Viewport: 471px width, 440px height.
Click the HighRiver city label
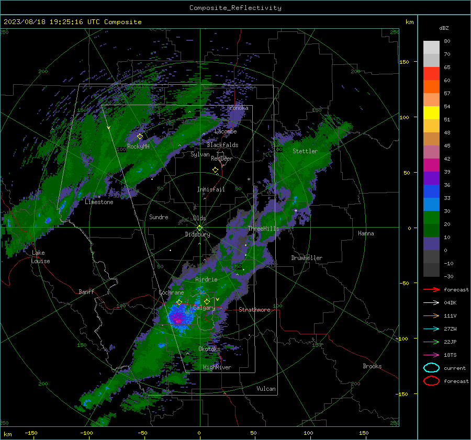coord(217,367)
